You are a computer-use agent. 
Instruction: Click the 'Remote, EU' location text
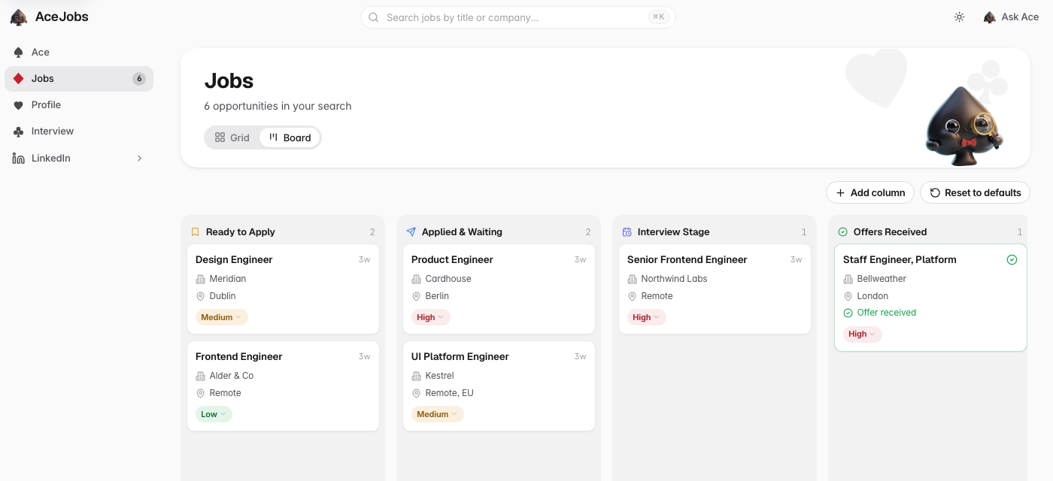[450, 393]
